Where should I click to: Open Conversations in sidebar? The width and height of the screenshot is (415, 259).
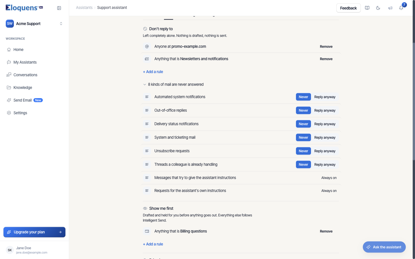tap(34, 75)
